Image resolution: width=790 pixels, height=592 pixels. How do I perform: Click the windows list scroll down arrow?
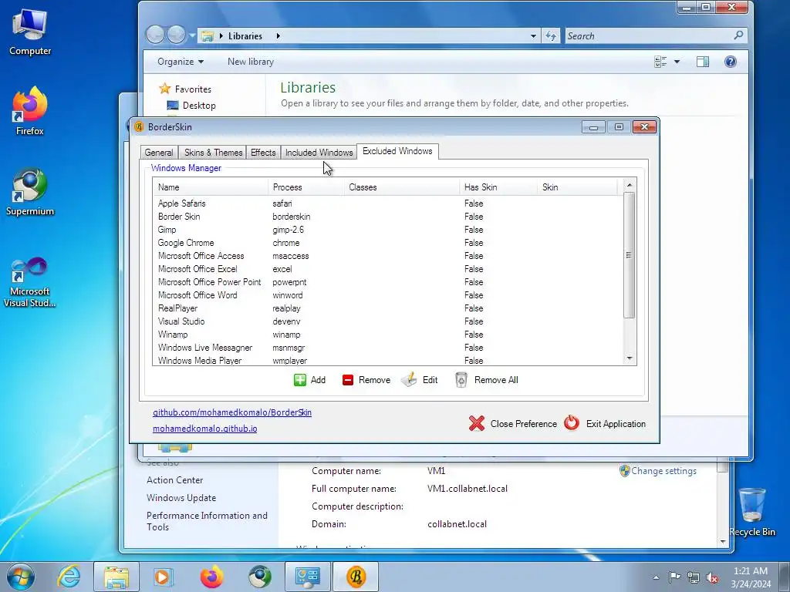coord(630,358)
